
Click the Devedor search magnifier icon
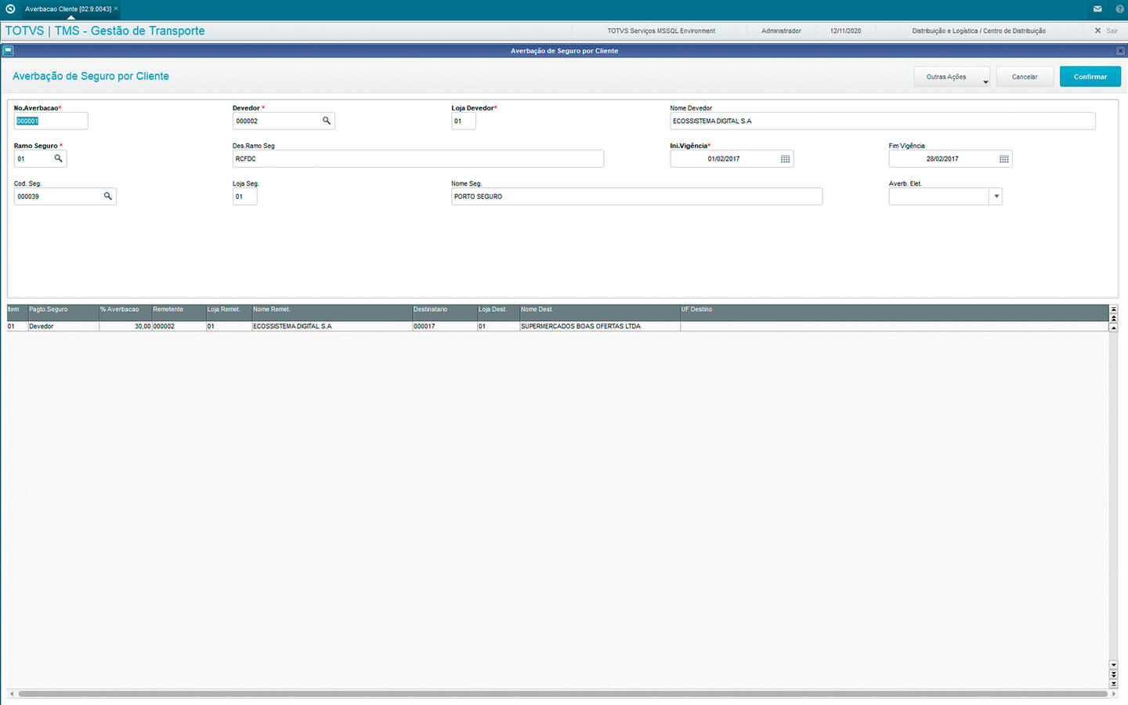tap(327, 121)
